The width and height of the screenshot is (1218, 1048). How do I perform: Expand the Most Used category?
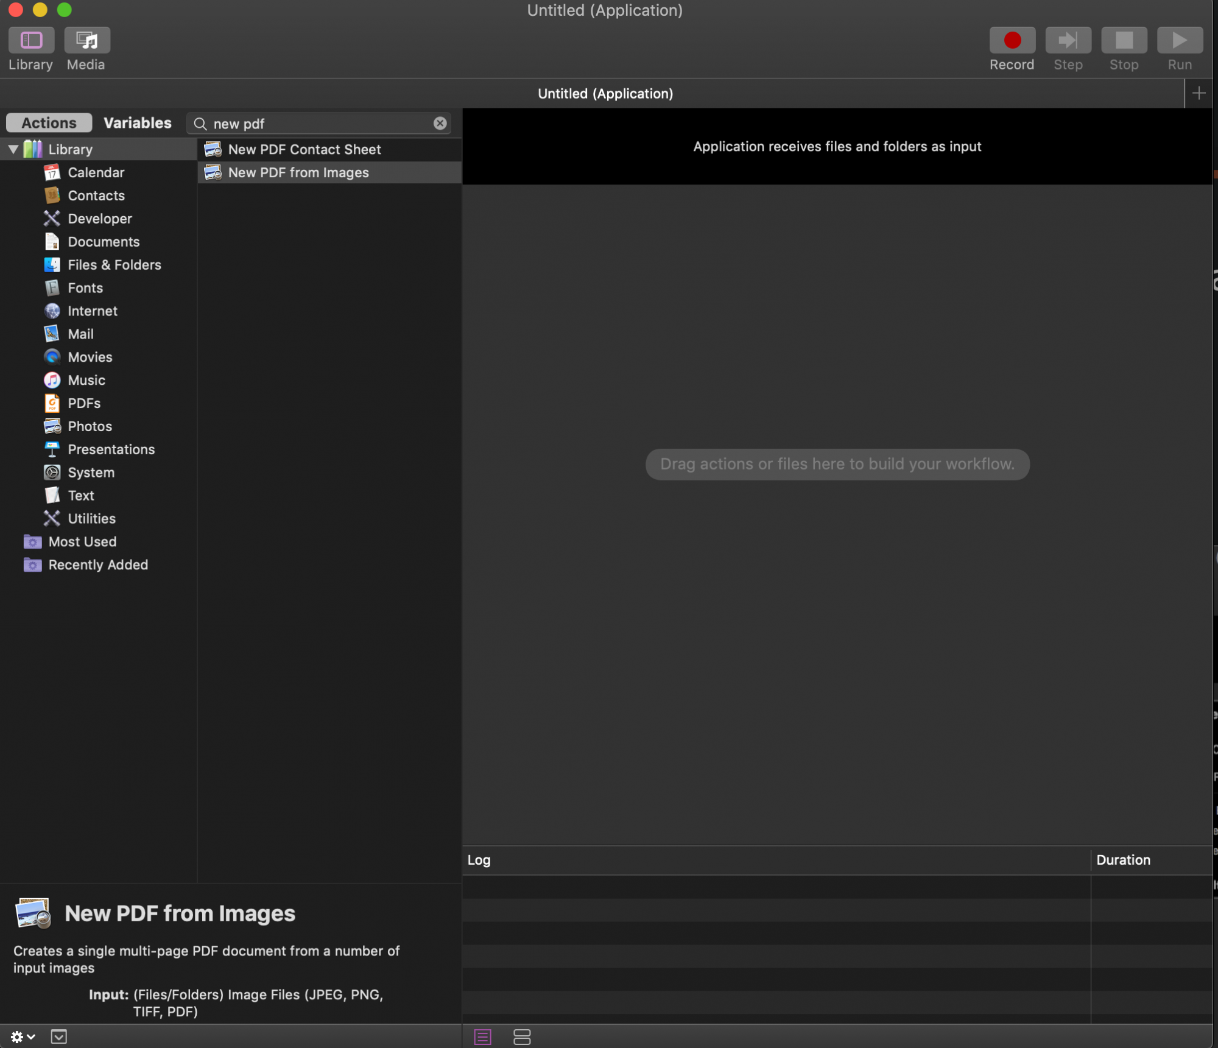pyautogui.click(x=10, y=541)
